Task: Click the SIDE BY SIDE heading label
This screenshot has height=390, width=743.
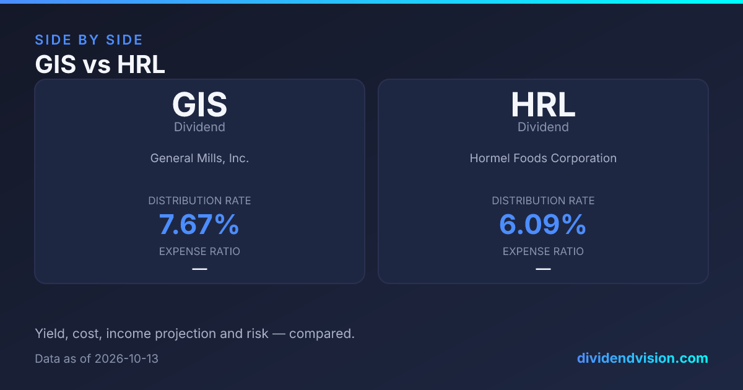Action: tap(89, 40)
